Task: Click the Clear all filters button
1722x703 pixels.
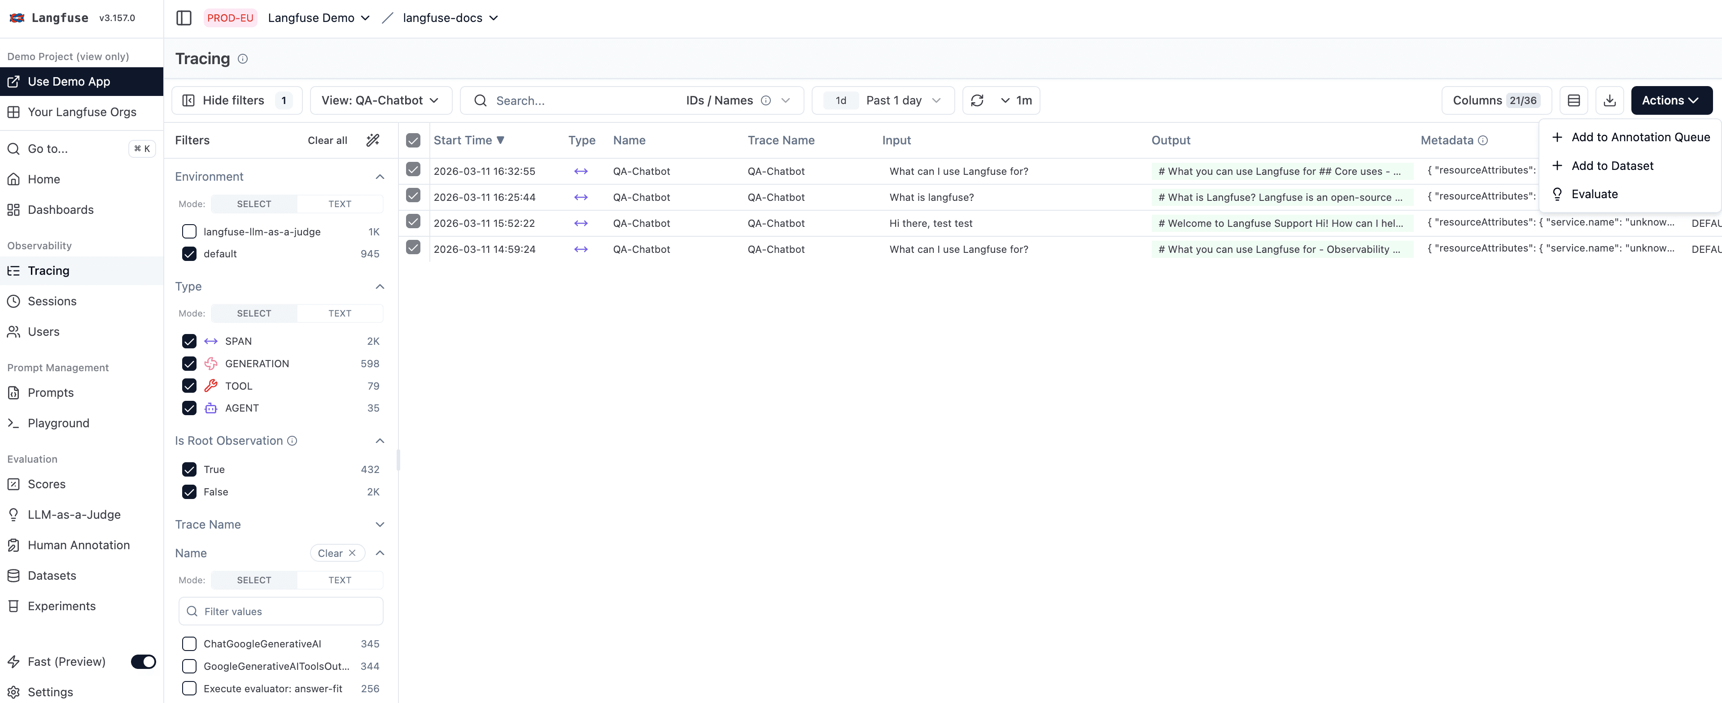Action: [x=327, y=140]
